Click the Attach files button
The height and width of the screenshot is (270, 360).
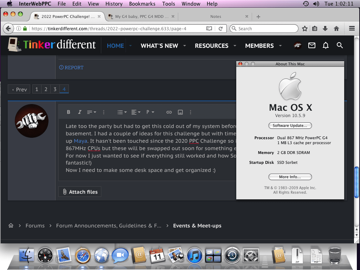80,192
